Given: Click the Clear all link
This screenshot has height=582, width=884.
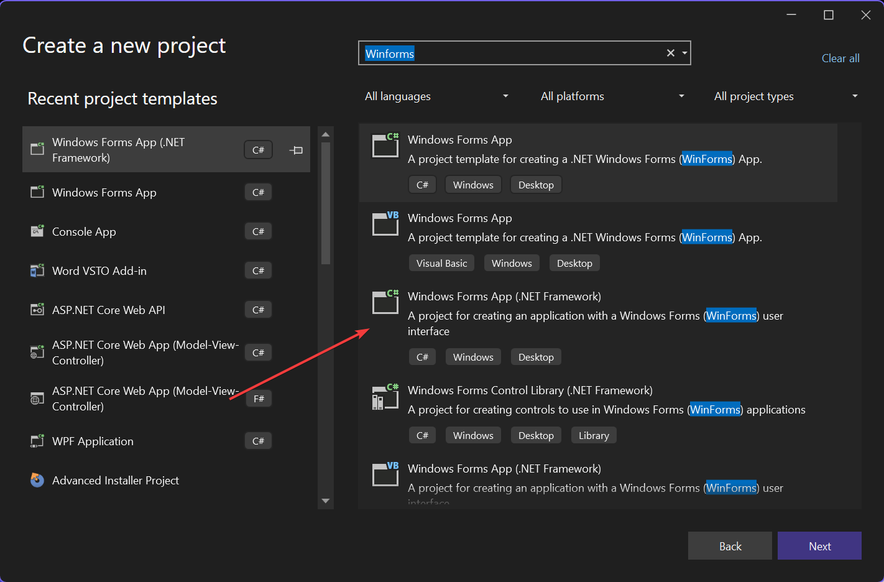Looking at the screenshot, I should coord(840,58).
